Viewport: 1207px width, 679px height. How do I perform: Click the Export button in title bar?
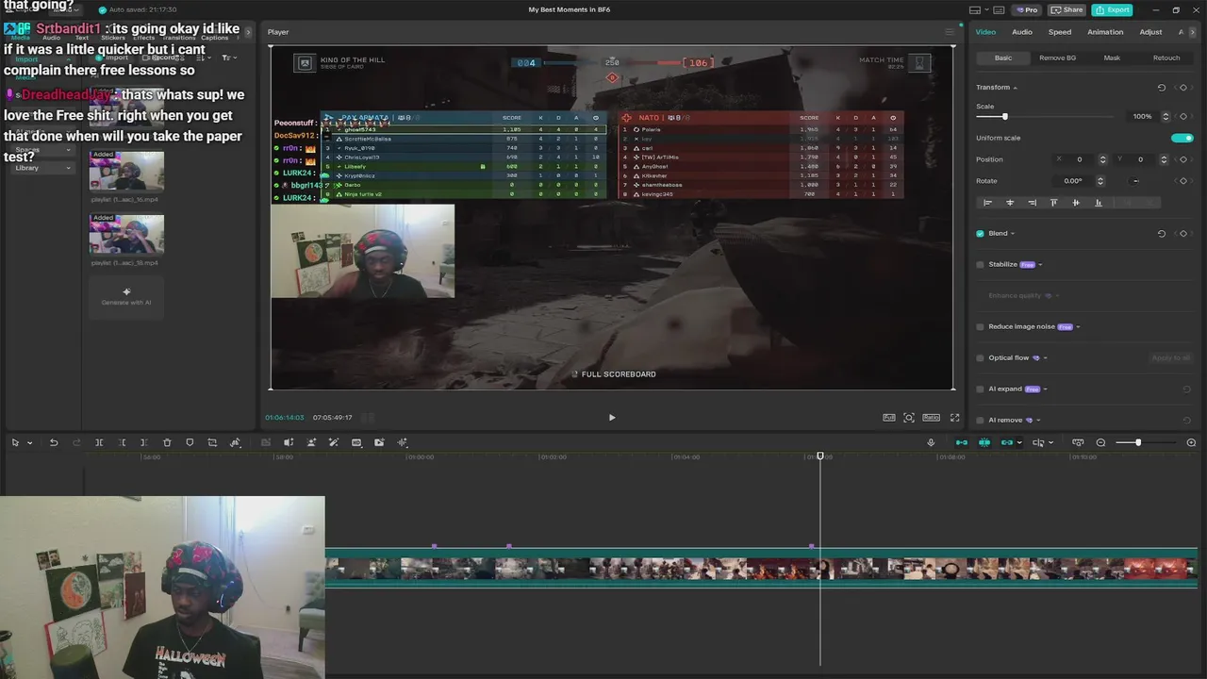pyautogui.click(x=1113, y=9)
